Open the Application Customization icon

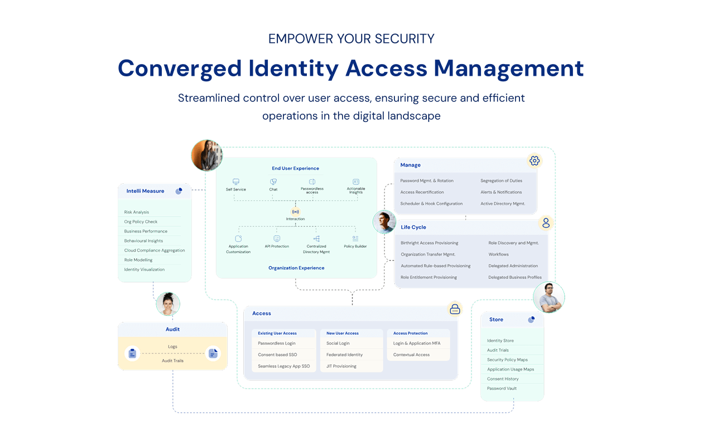tap(239, 238)
